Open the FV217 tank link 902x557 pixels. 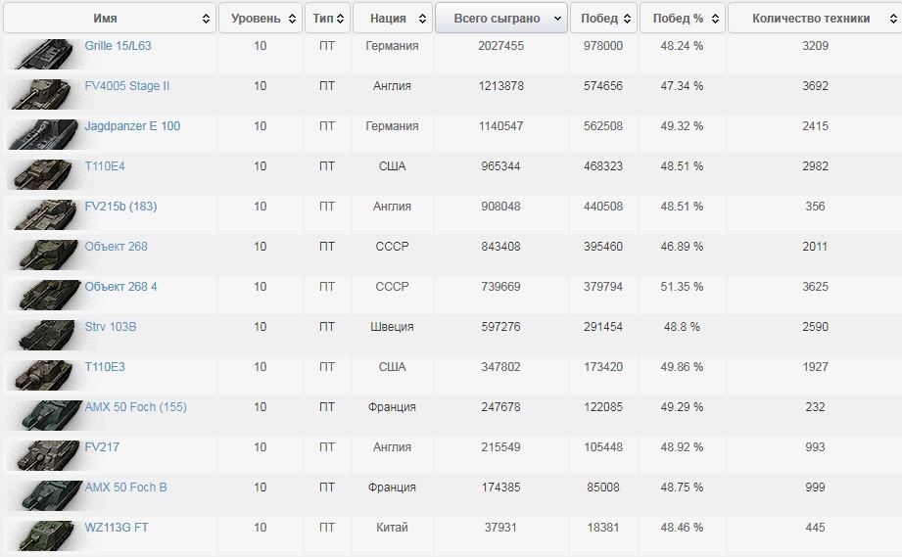[x=102, y=447]
